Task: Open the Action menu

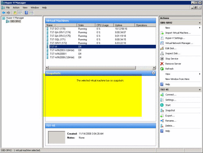Action: (x=16, y=8)
